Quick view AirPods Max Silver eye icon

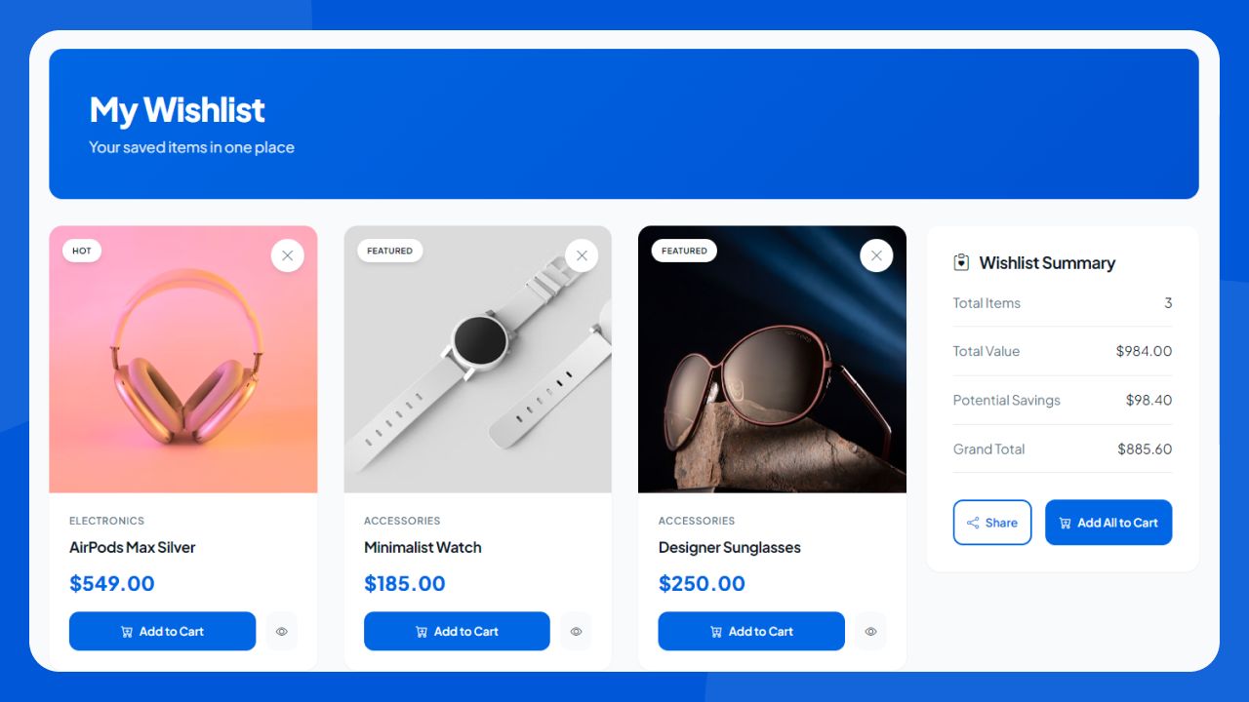click(x=281, y=632)
